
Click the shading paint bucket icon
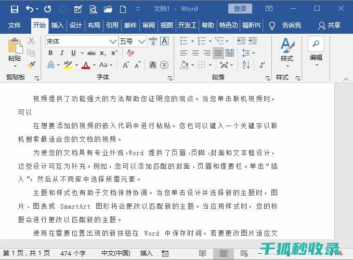tap(184, 65)
